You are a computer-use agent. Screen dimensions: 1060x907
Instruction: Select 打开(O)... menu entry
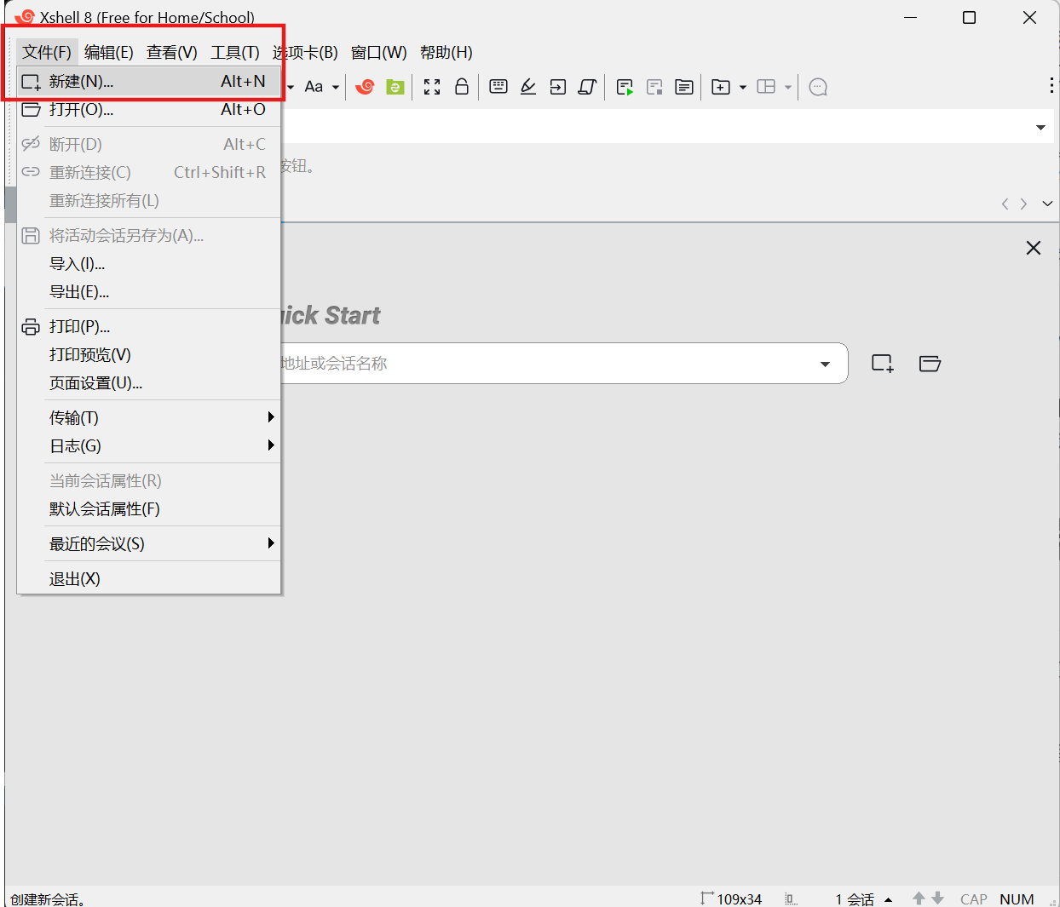coord(148,110)
